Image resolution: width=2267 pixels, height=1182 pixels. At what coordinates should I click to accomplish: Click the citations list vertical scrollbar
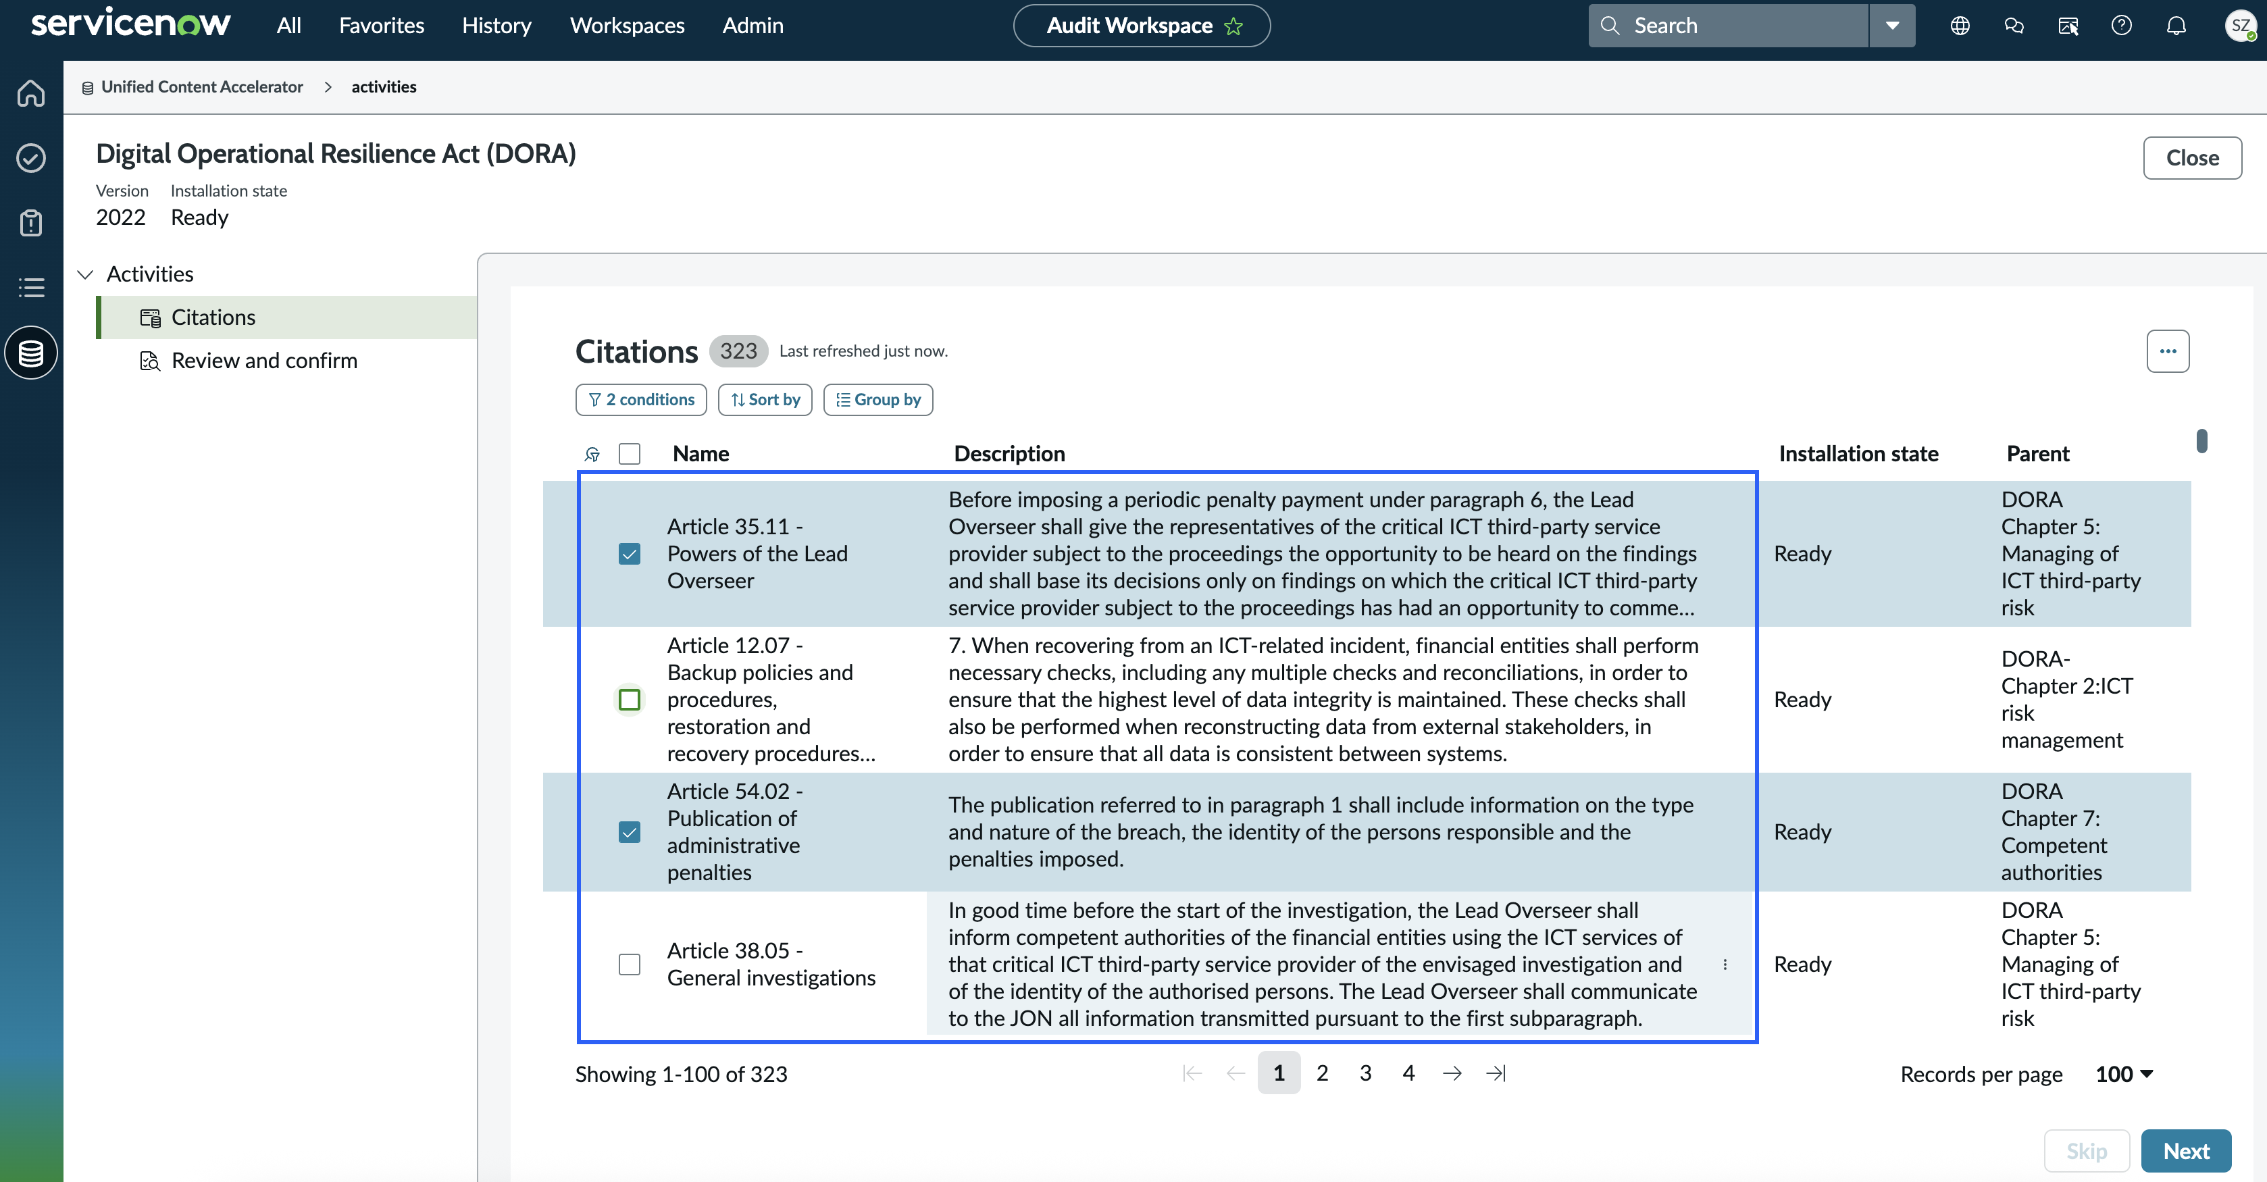point(2202,440)
